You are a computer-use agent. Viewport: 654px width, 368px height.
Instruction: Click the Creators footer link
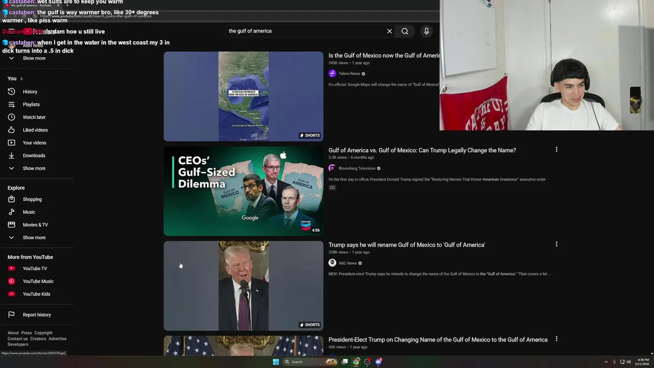point(38,339)
